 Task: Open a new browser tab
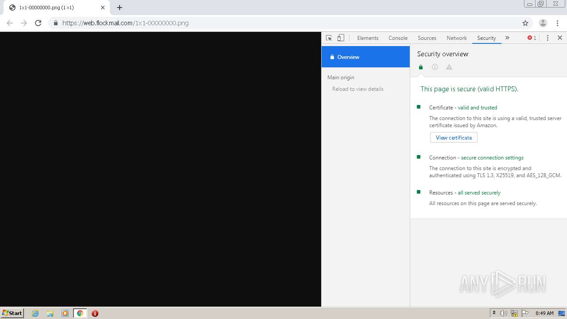pyautogui.click(x=120, y=8)
